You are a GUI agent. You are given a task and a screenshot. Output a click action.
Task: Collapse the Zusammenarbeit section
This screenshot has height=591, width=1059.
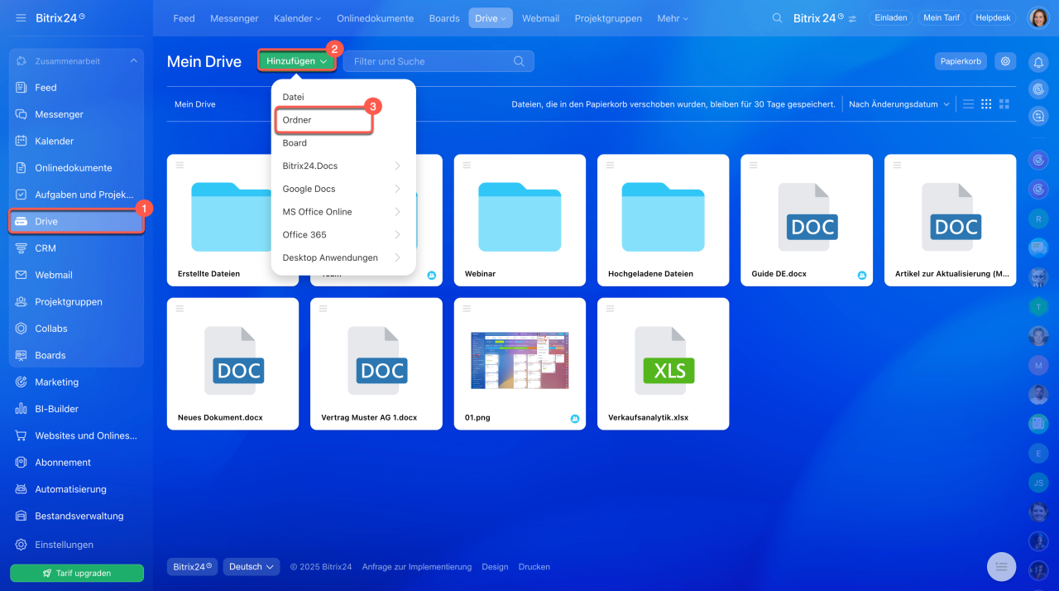point(134,61)
